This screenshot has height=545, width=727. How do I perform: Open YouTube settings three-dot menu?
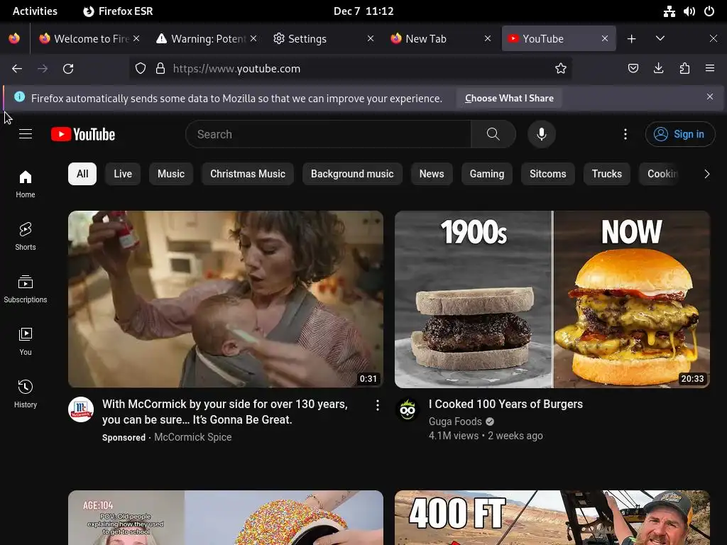[625, 134]
